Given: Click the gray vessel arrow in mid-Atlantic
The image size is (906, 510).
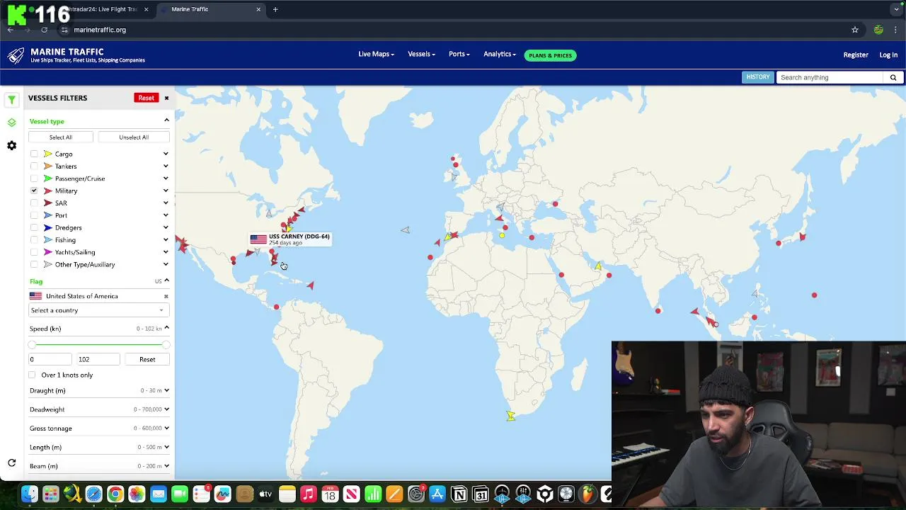Looking at the screenshot, I should click(405, 229).
